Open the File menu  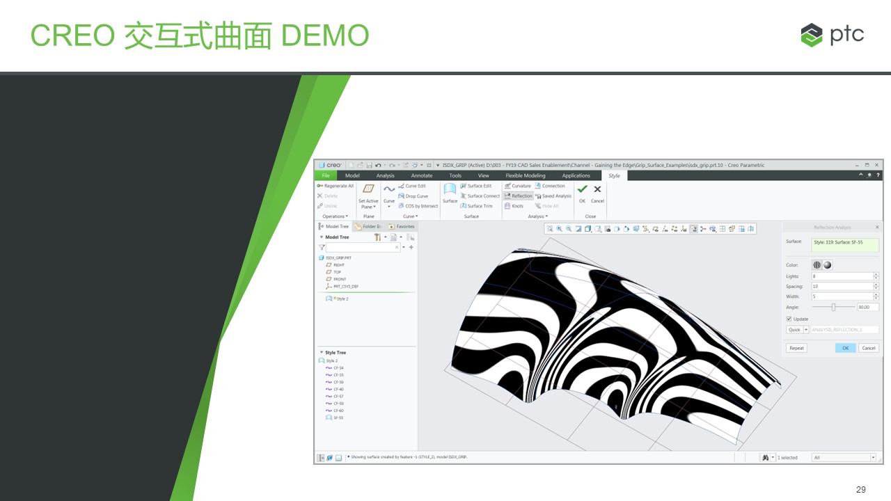click(x=326, y=175)
